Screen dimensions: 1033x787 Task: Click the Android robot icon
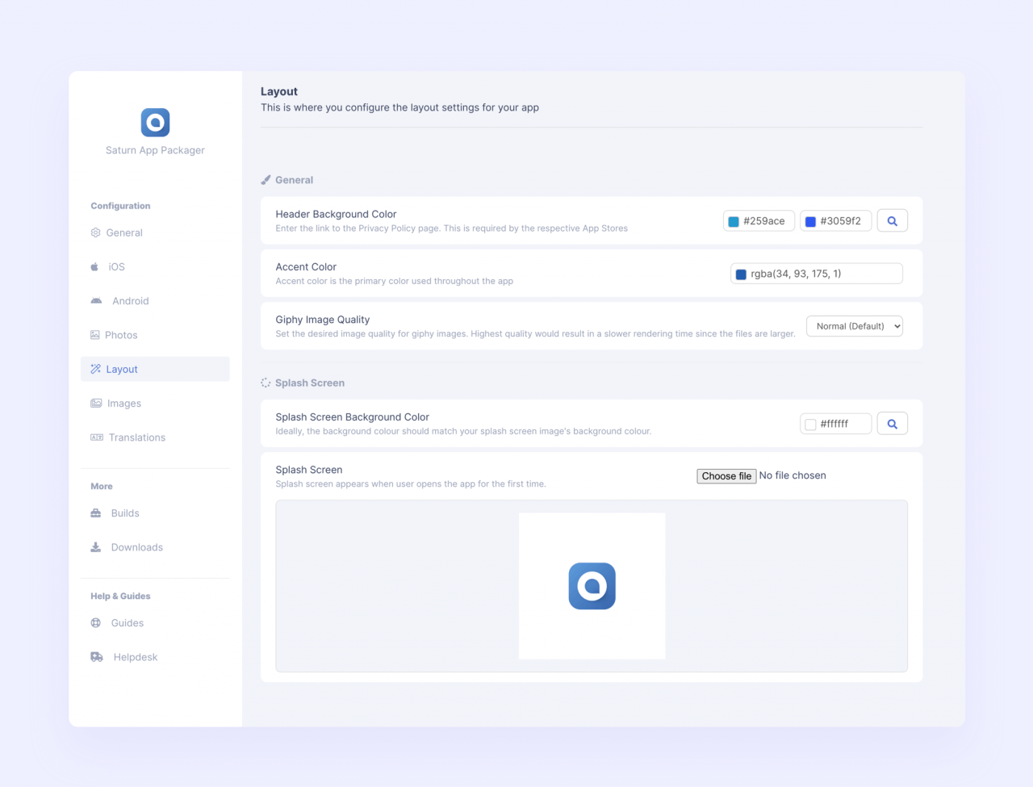pos(96,301)
